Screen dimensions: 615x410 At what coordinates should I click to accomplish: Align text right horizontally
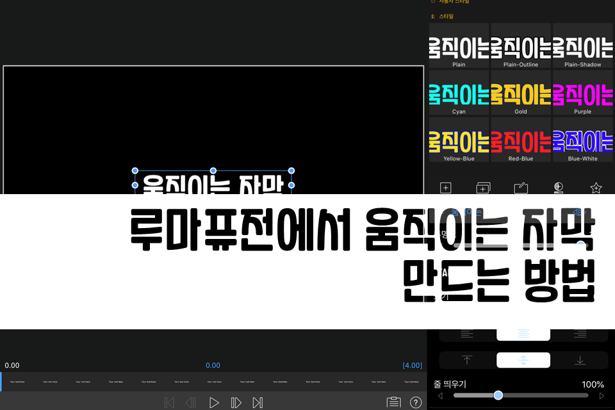pyautogui.click(x=580, y=334)
